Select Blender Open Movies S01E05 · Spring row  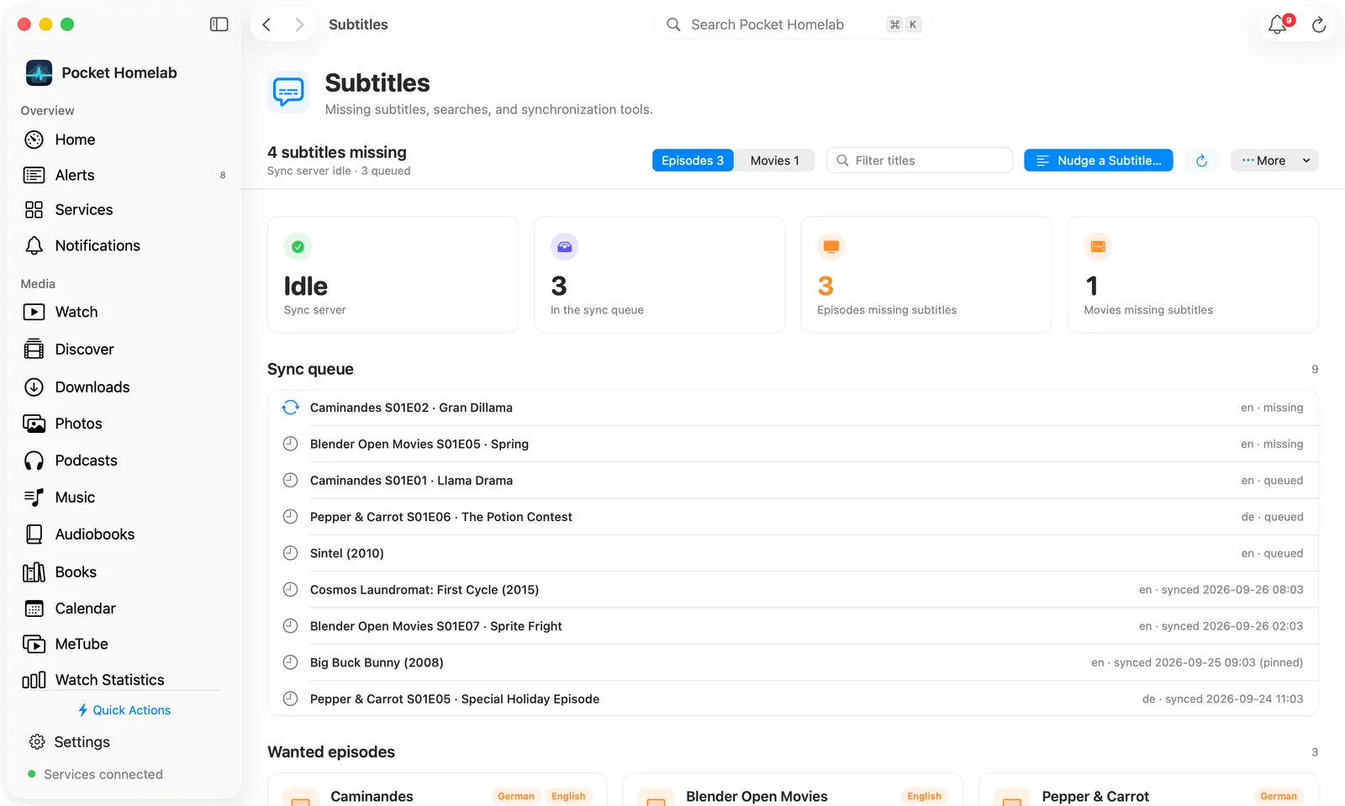[793, 444]
